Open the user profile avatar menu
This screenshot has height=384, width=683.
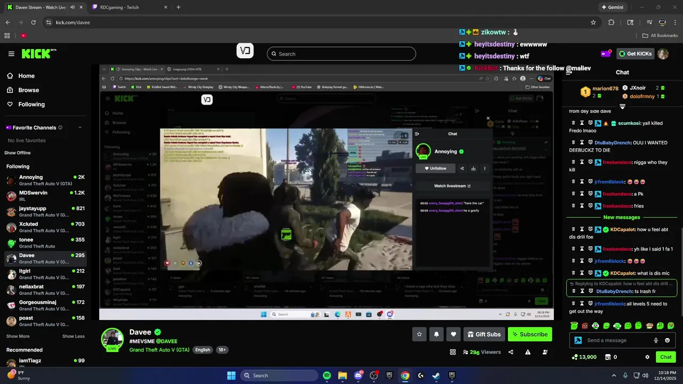coord(663,54)
